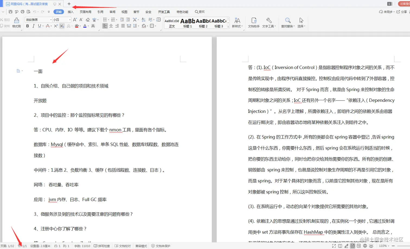Open the 开发工具 developer tab
The height and width of the screenshot is (249, 410).
tap(164, 12)
